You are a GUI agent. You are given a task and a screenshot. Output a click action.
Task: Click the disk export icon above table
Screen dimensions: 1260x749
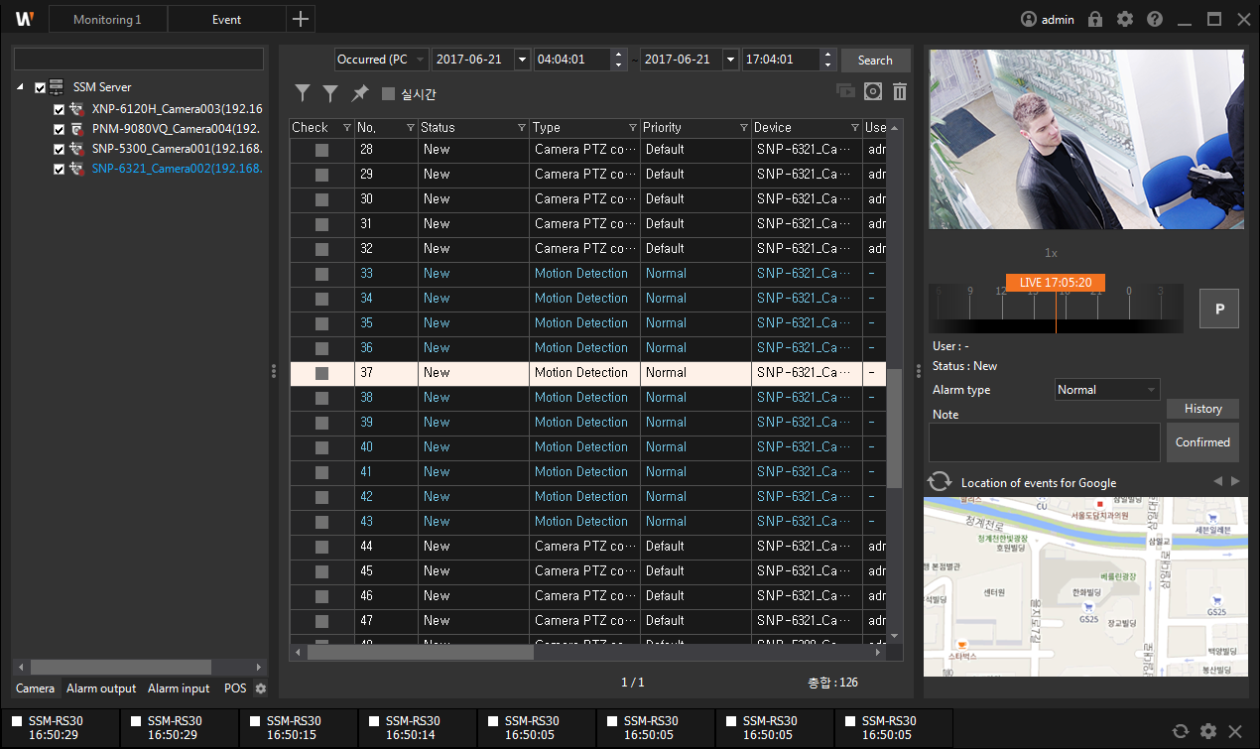pyautogui.click(x=872, y=92)
